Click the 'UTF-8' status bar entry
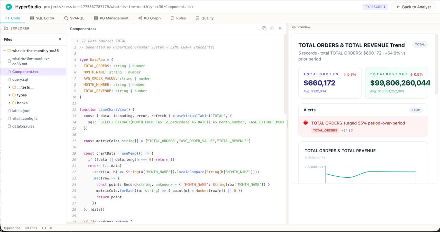The image size is (440, 232). pyautogui.click(x=47, y=228)
